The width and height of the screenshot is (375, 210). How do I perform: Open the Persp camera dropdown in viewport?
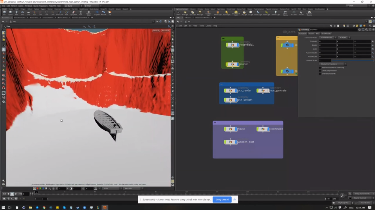[x=156, y=30]
